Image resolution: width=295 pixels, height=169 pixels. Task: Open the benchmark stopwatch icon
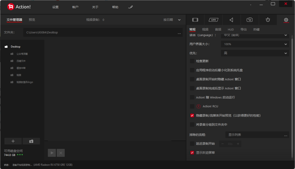point(268,20)
